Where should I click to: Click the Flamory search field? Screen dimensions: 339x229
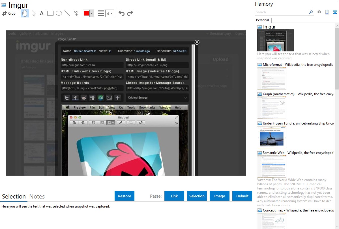click(x=282, y=12)
